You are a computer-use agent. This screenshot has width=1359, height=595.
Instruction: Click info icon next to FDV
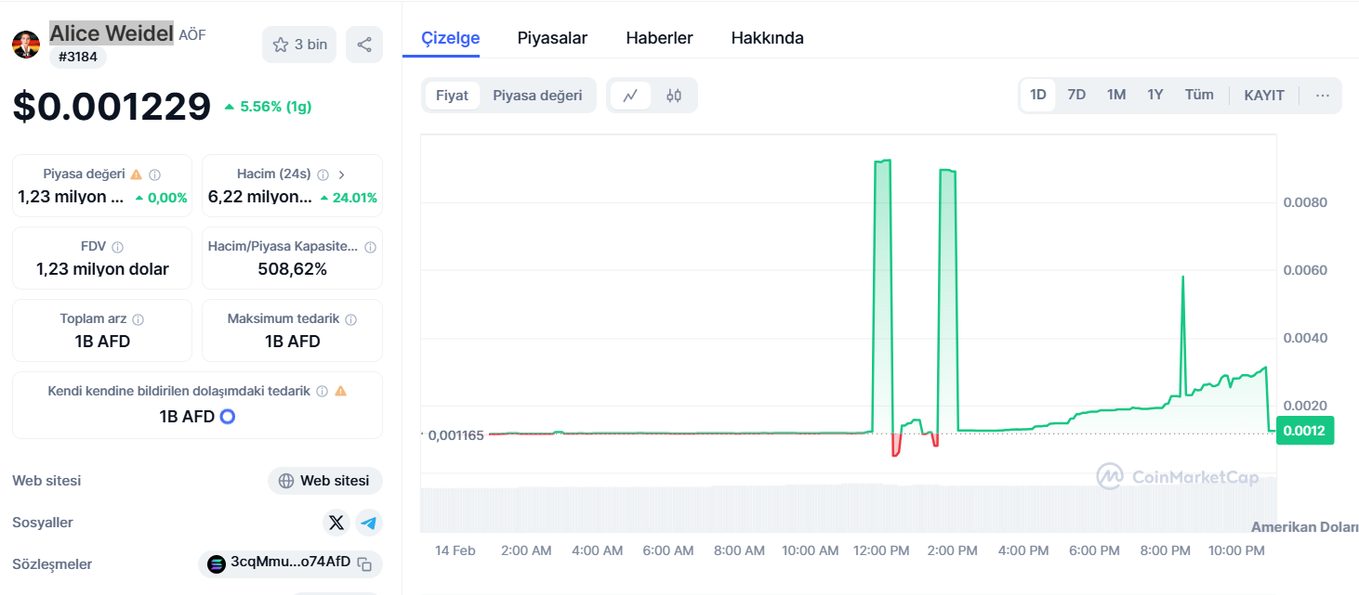(118, 247)
